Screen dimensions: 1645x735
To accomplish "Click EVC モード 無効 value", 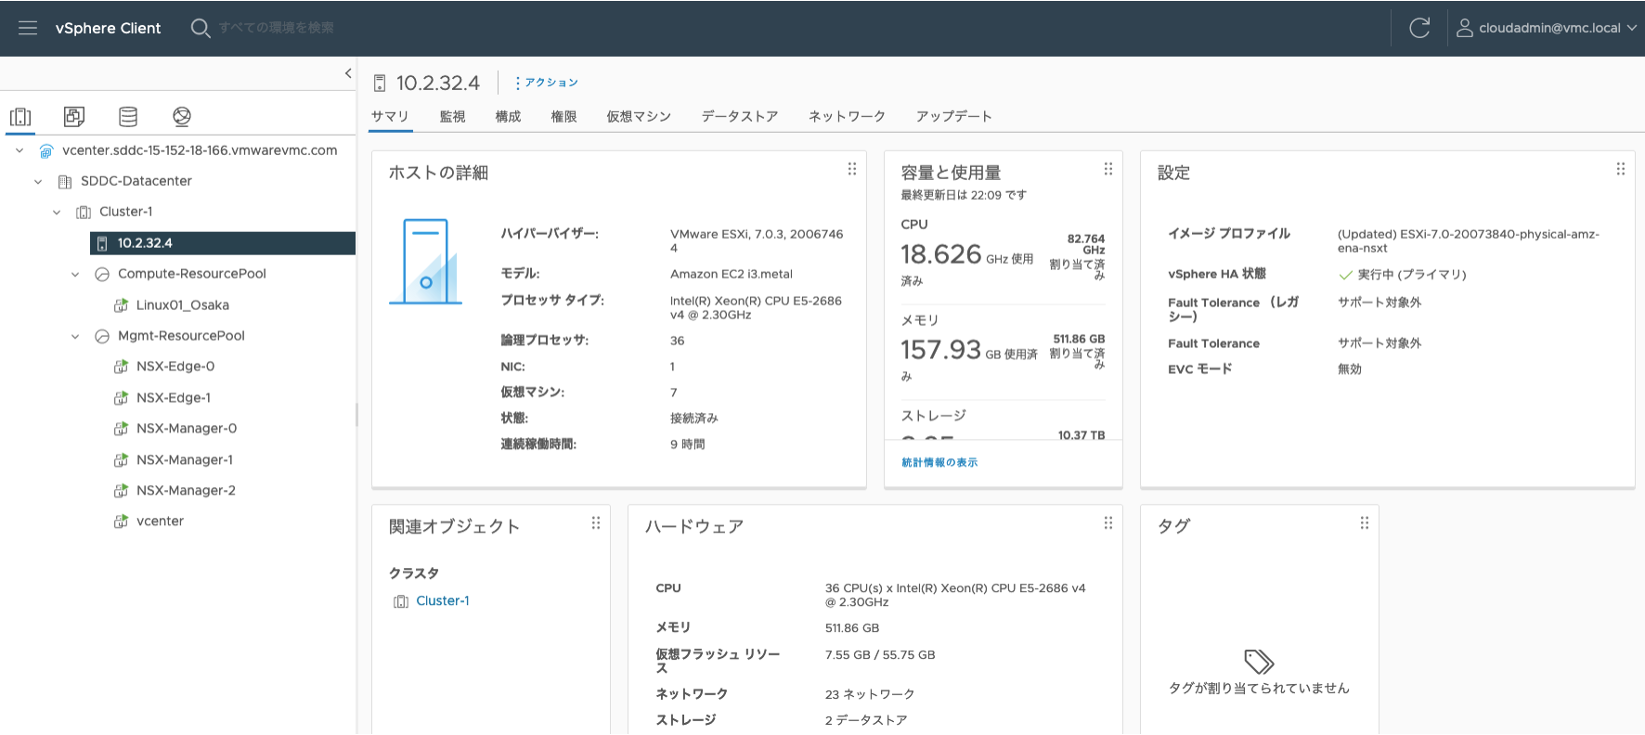I will (x=1350, y=369).
